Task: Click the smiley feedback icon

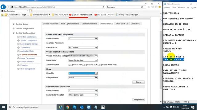Action: click(160, 7)
